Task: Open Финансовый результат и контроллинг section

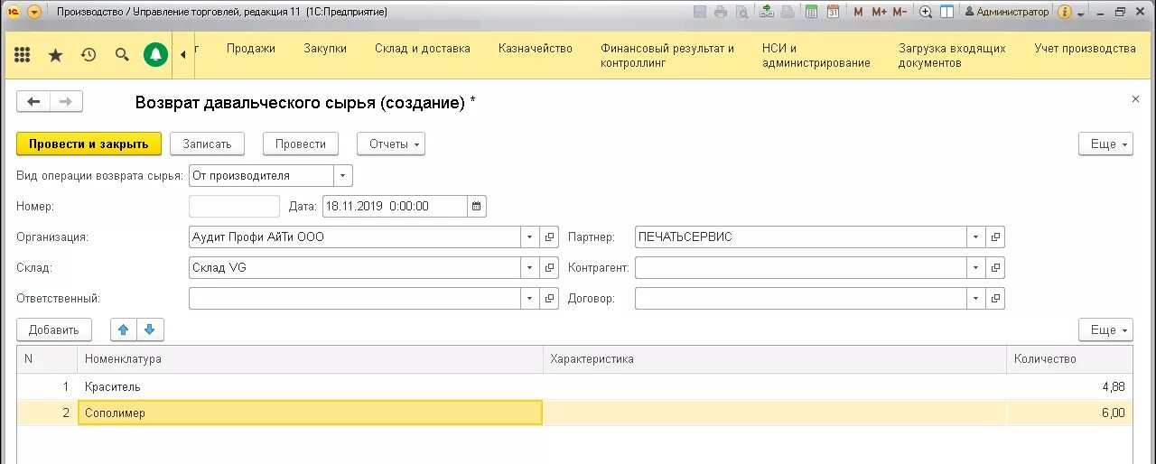Action: (667, 55)
